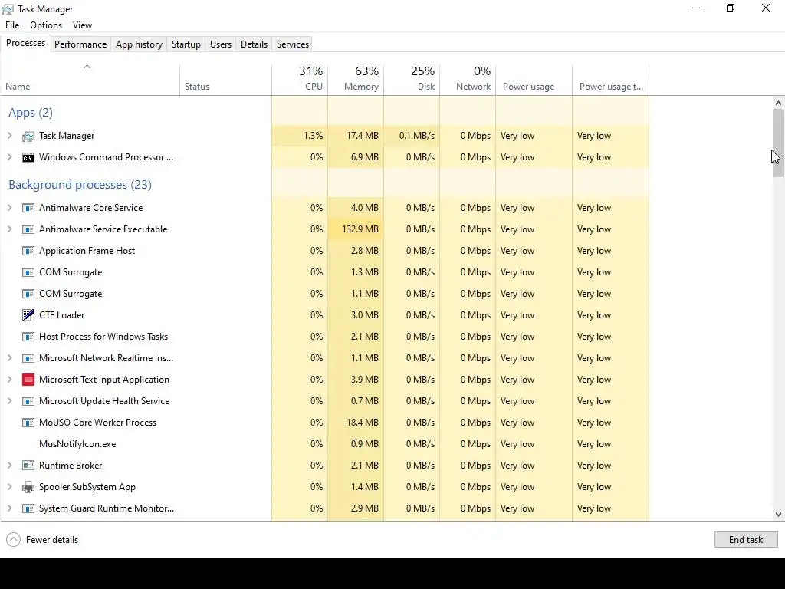The width and height of the screenshot is (785, 589).
Task: Expand Microsoft Text Input Application row
Action: (9, 380)
